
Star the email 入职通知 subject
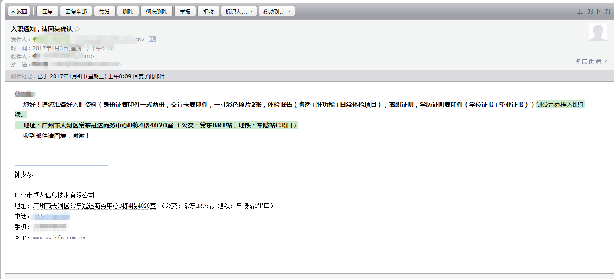(77, 29)
